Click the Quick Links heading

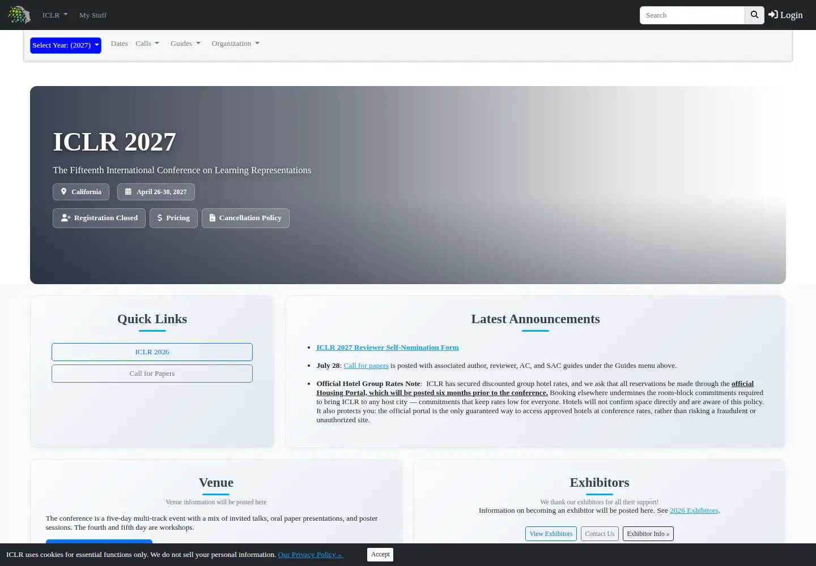[152, 319]
